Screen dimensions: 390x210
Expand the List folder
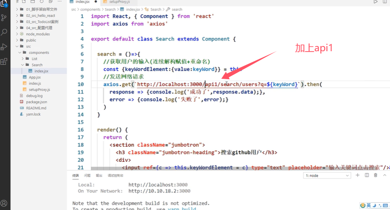38,59
